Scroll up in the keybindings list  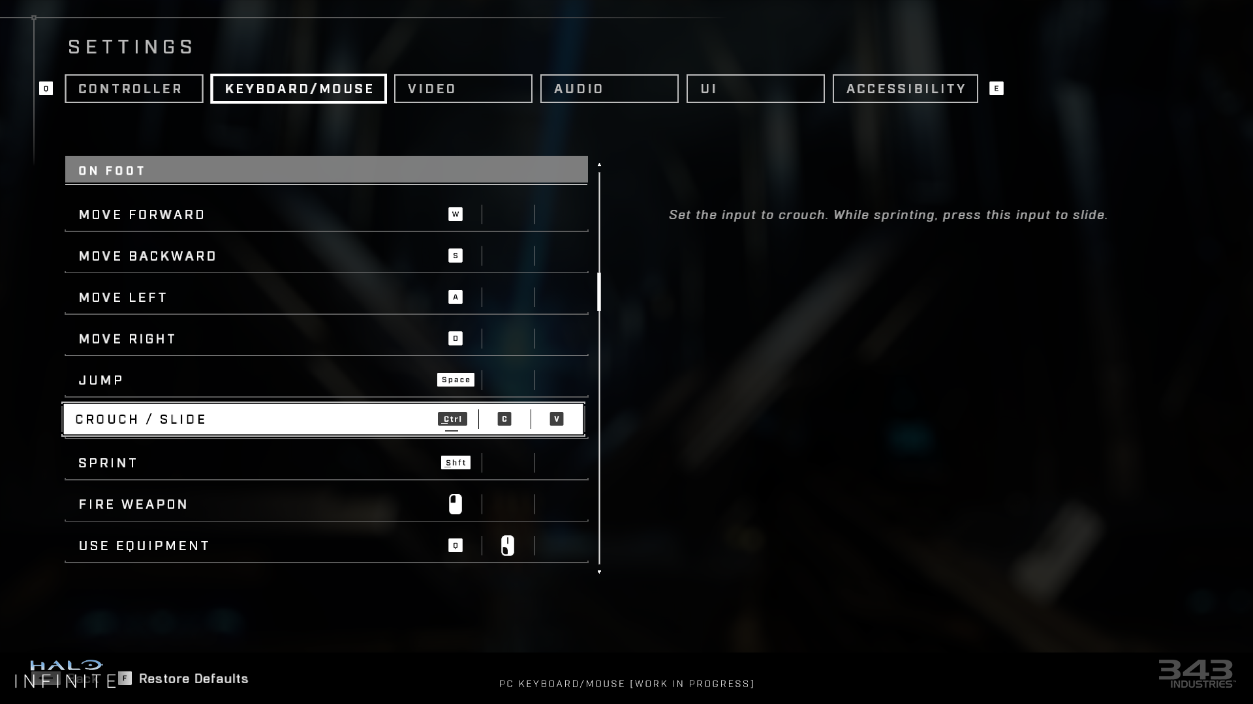coord(600,165)
